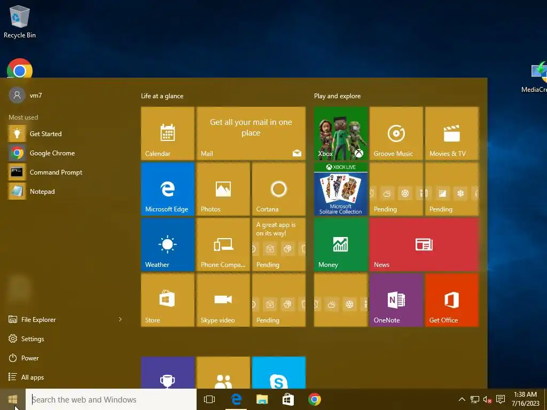Open the Money tile
The height and width of the screenshot is (410, 547).
pyautogui.click(x=340, y=244)
